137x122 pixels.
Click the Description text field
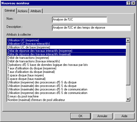tap(91, 28)
